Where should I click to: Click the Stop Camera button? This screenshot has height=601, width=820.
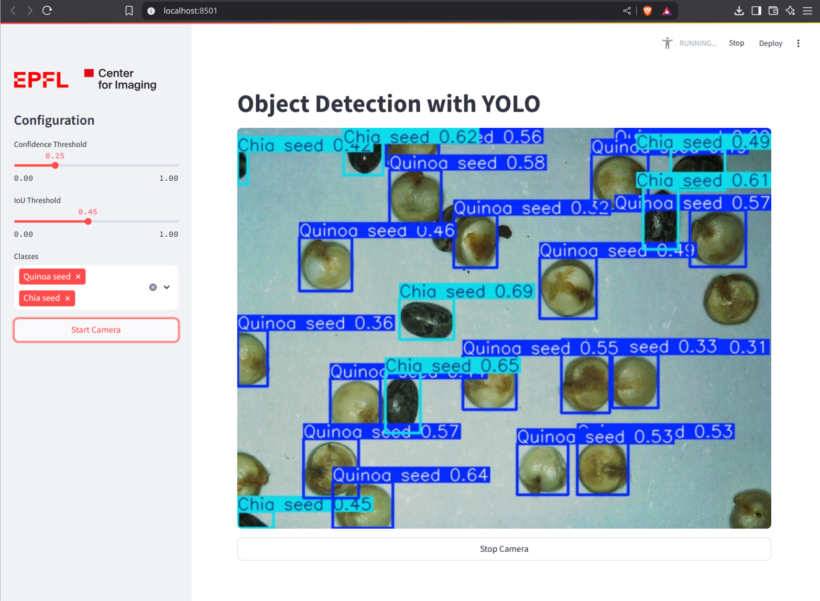504,549
